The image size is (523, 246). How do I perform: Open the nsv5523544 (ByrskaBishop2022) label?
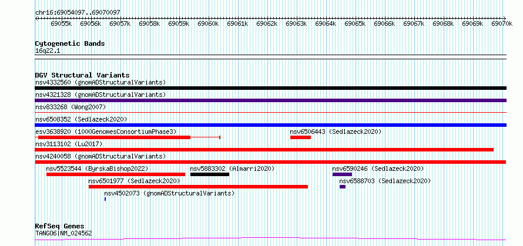point(97,169)
